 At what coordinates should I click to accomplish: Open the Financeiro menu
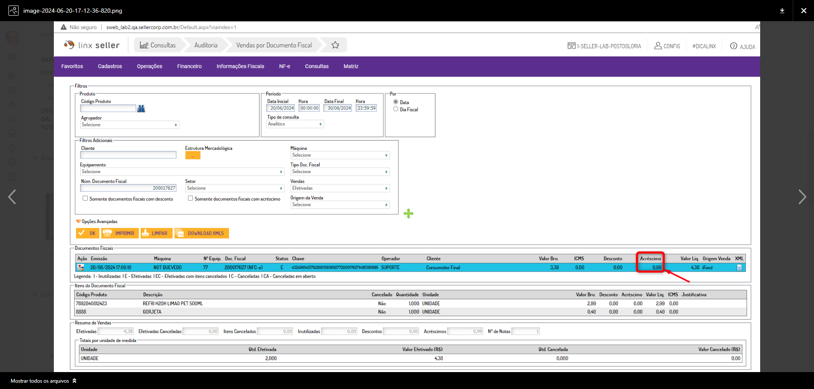tap(190, 66)
